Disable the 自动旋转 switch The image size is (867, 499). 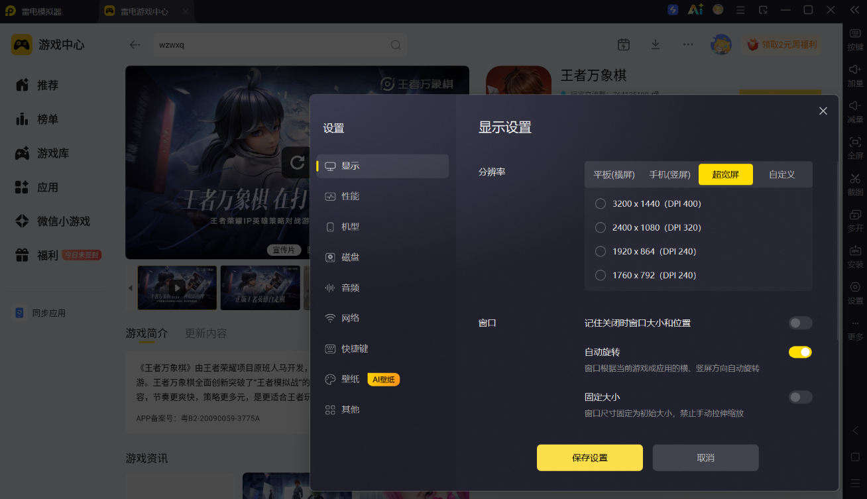point(800,352)
